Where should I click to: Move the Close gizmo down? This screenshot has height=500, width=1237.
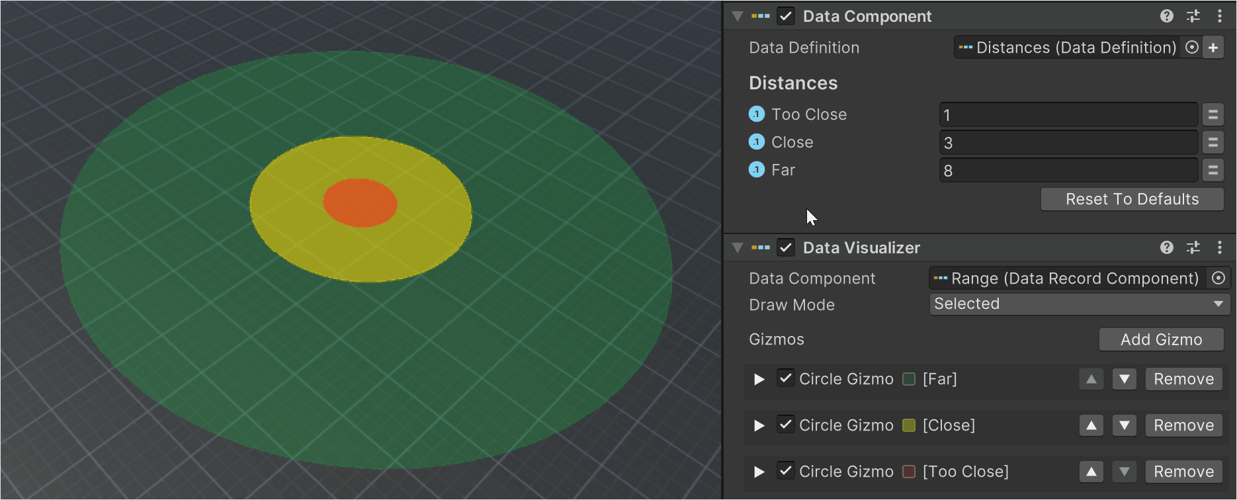click(1125, 425)
